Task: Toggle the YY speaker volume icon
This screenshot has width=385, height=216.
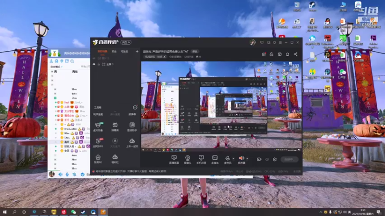Action: [61, 174]
